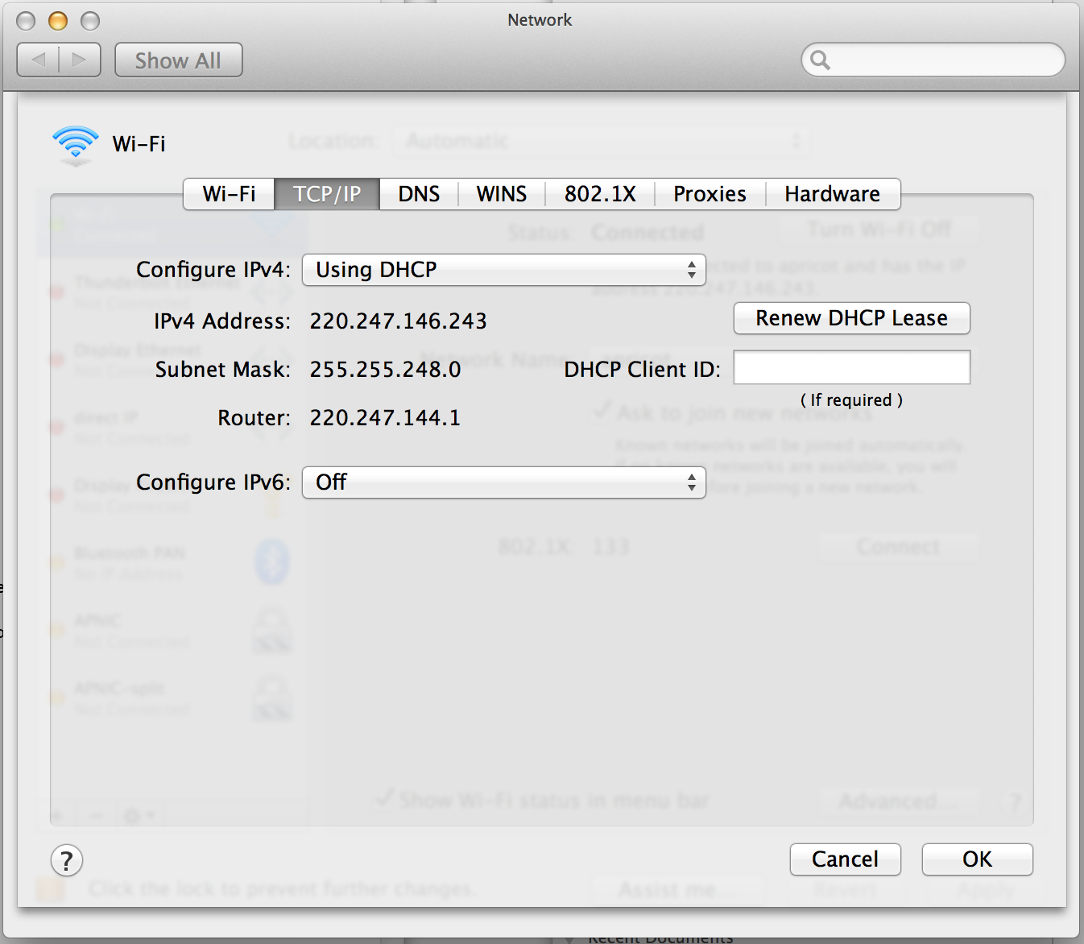The height and width of the screenshot is (944, 1084).
Task: Click the yellow minimize window button
Action: (58, 21)
